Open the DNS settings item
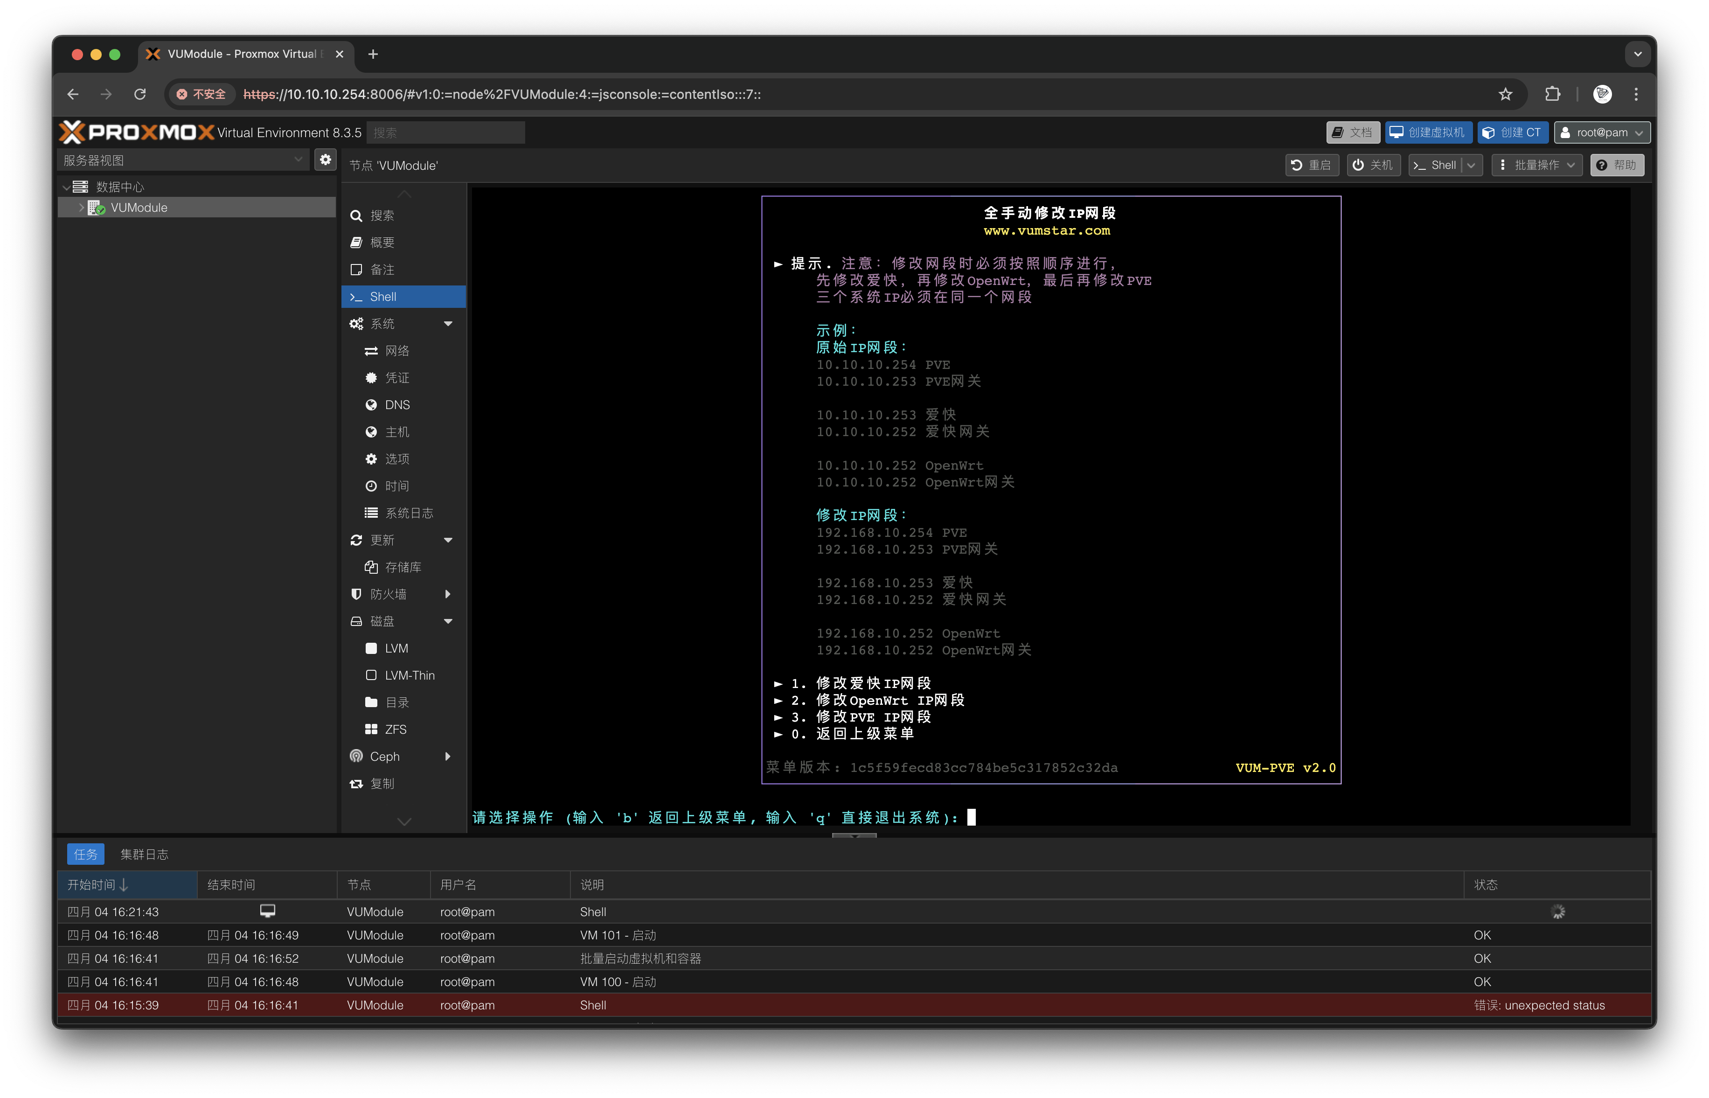Viewport: 1709px width, 1098px height. pyautogui.click(x=397, y=405)
